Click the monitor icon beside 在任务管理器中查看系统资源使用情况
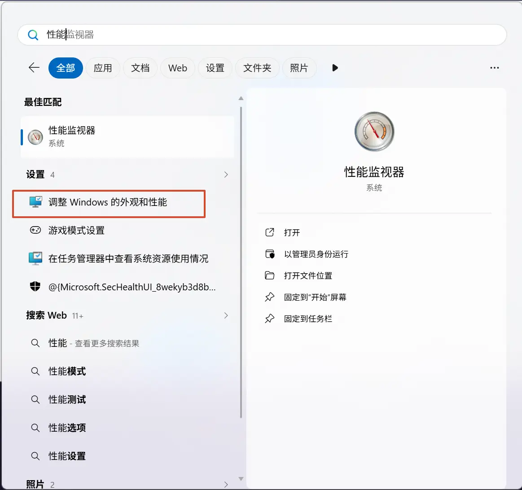522x490 pixels. (35, 258)
